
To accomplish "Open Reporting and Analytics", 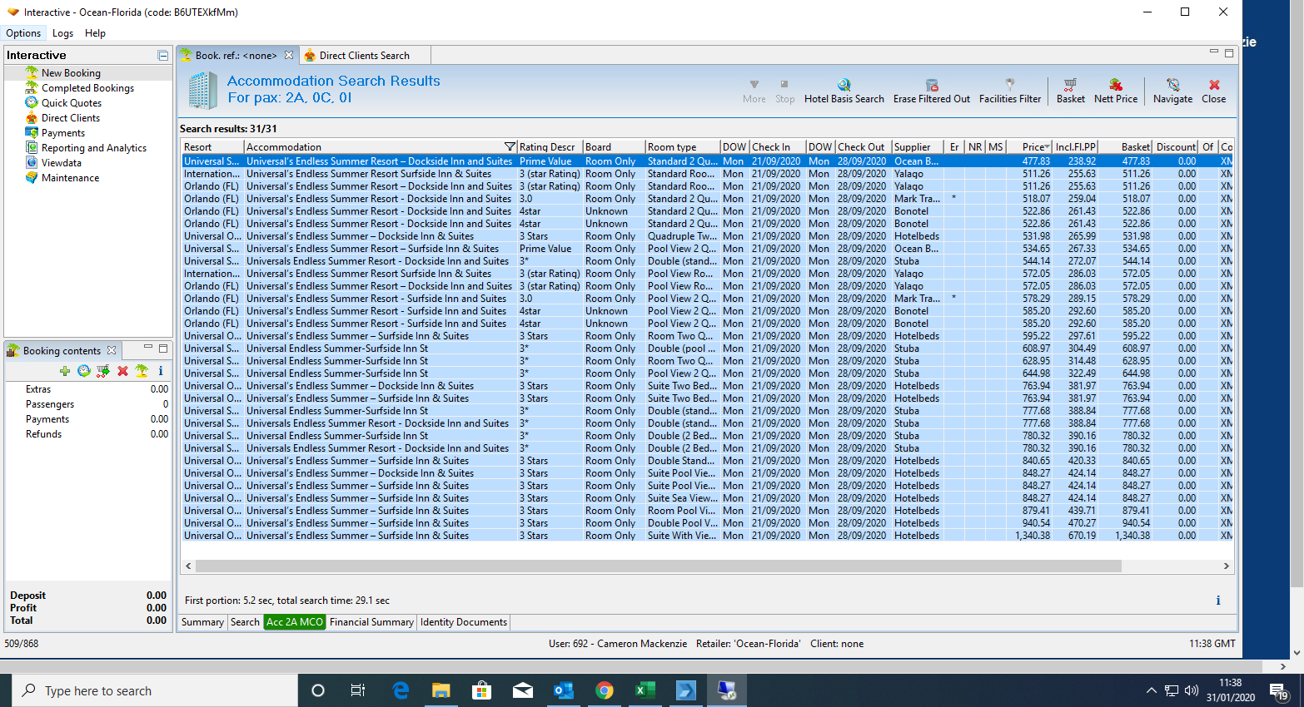I will [x=94, y=148].
